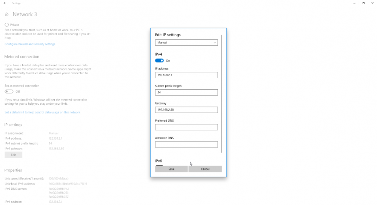Image resolution: width=377 pixels, height=205 pixels.
Task: Open the Set a data limit link
Action: point(42,112)
